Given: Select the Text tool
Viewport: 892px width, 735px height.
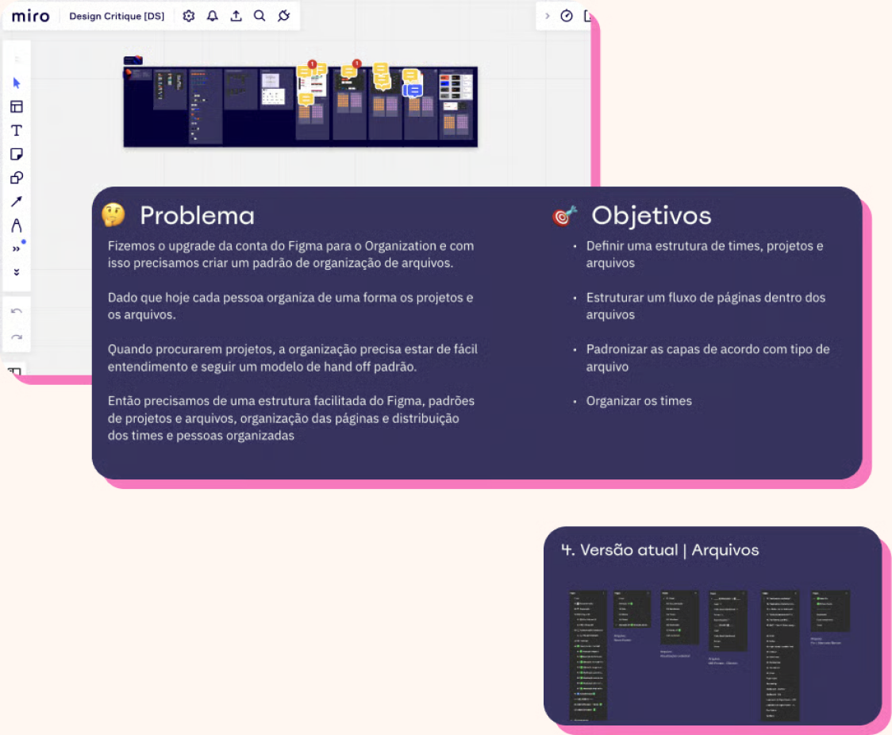Looking at the screenshot, I should click(17, 130).
